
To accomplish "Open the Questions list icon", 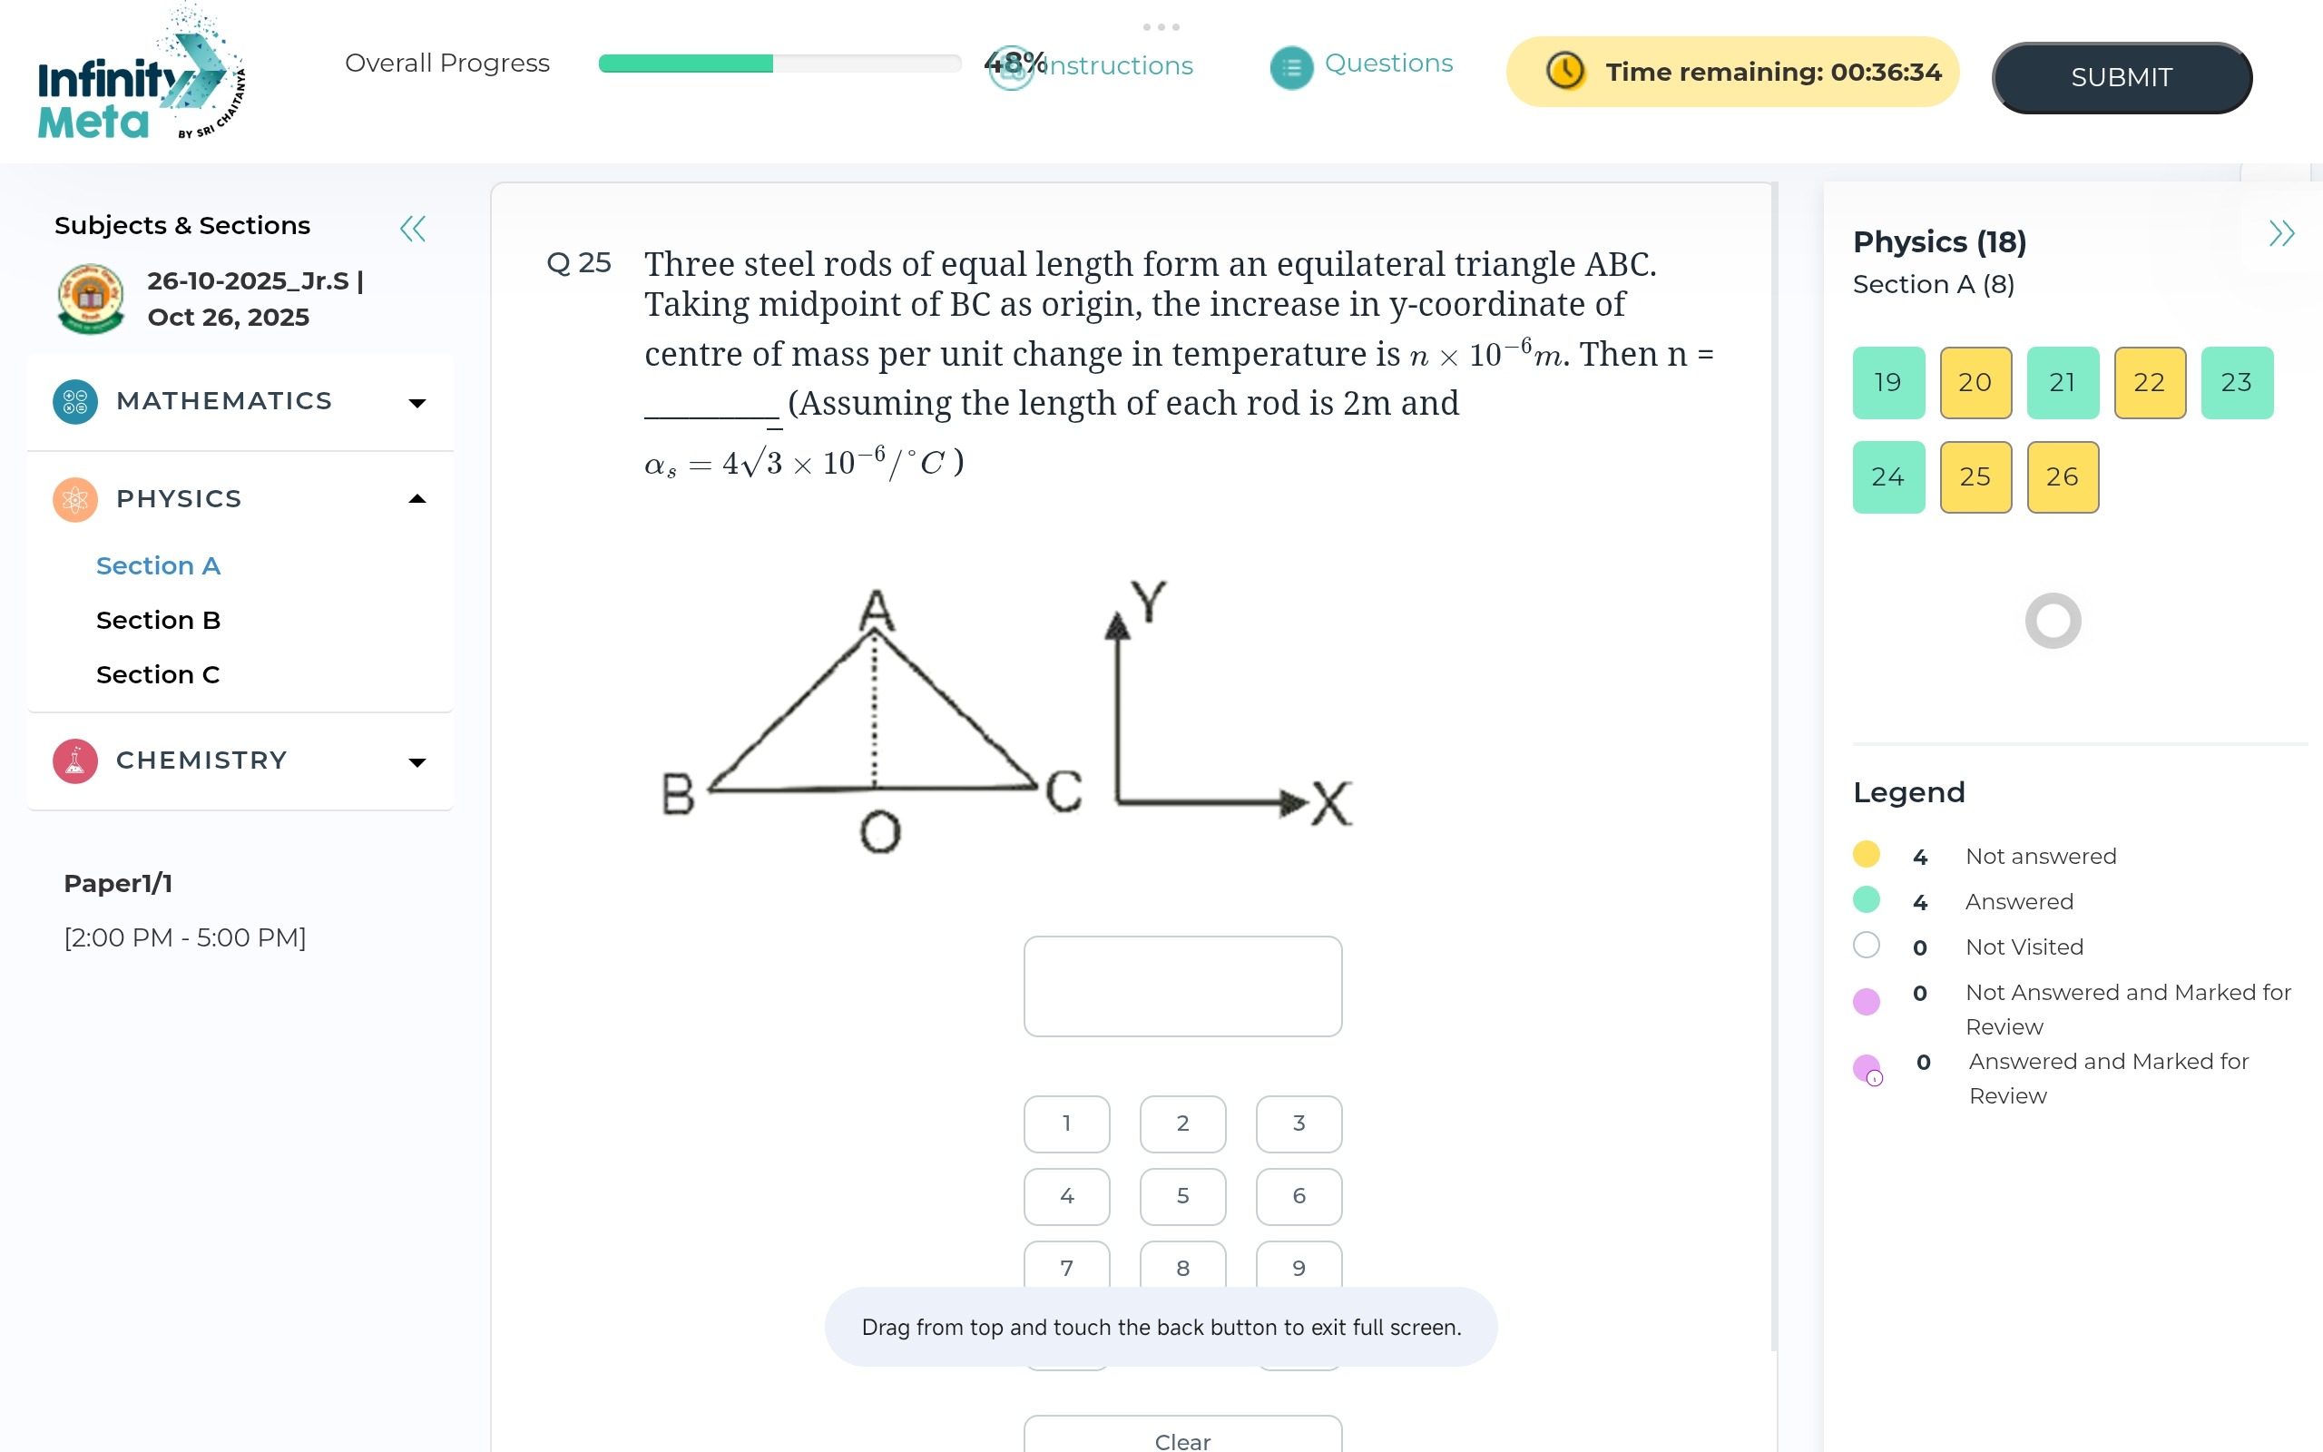I will [1291, 67].
